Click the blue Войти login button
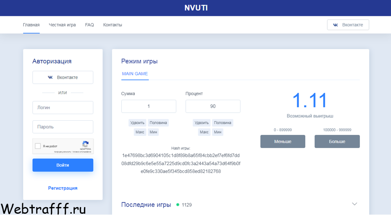Screen dimensions: 391x215 click(x=63, y=165)
